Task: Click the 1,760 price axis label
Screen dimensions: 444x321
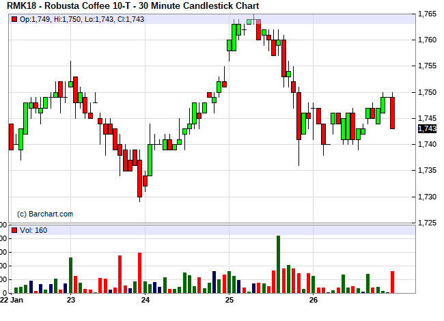Action: tap(428, 40)
